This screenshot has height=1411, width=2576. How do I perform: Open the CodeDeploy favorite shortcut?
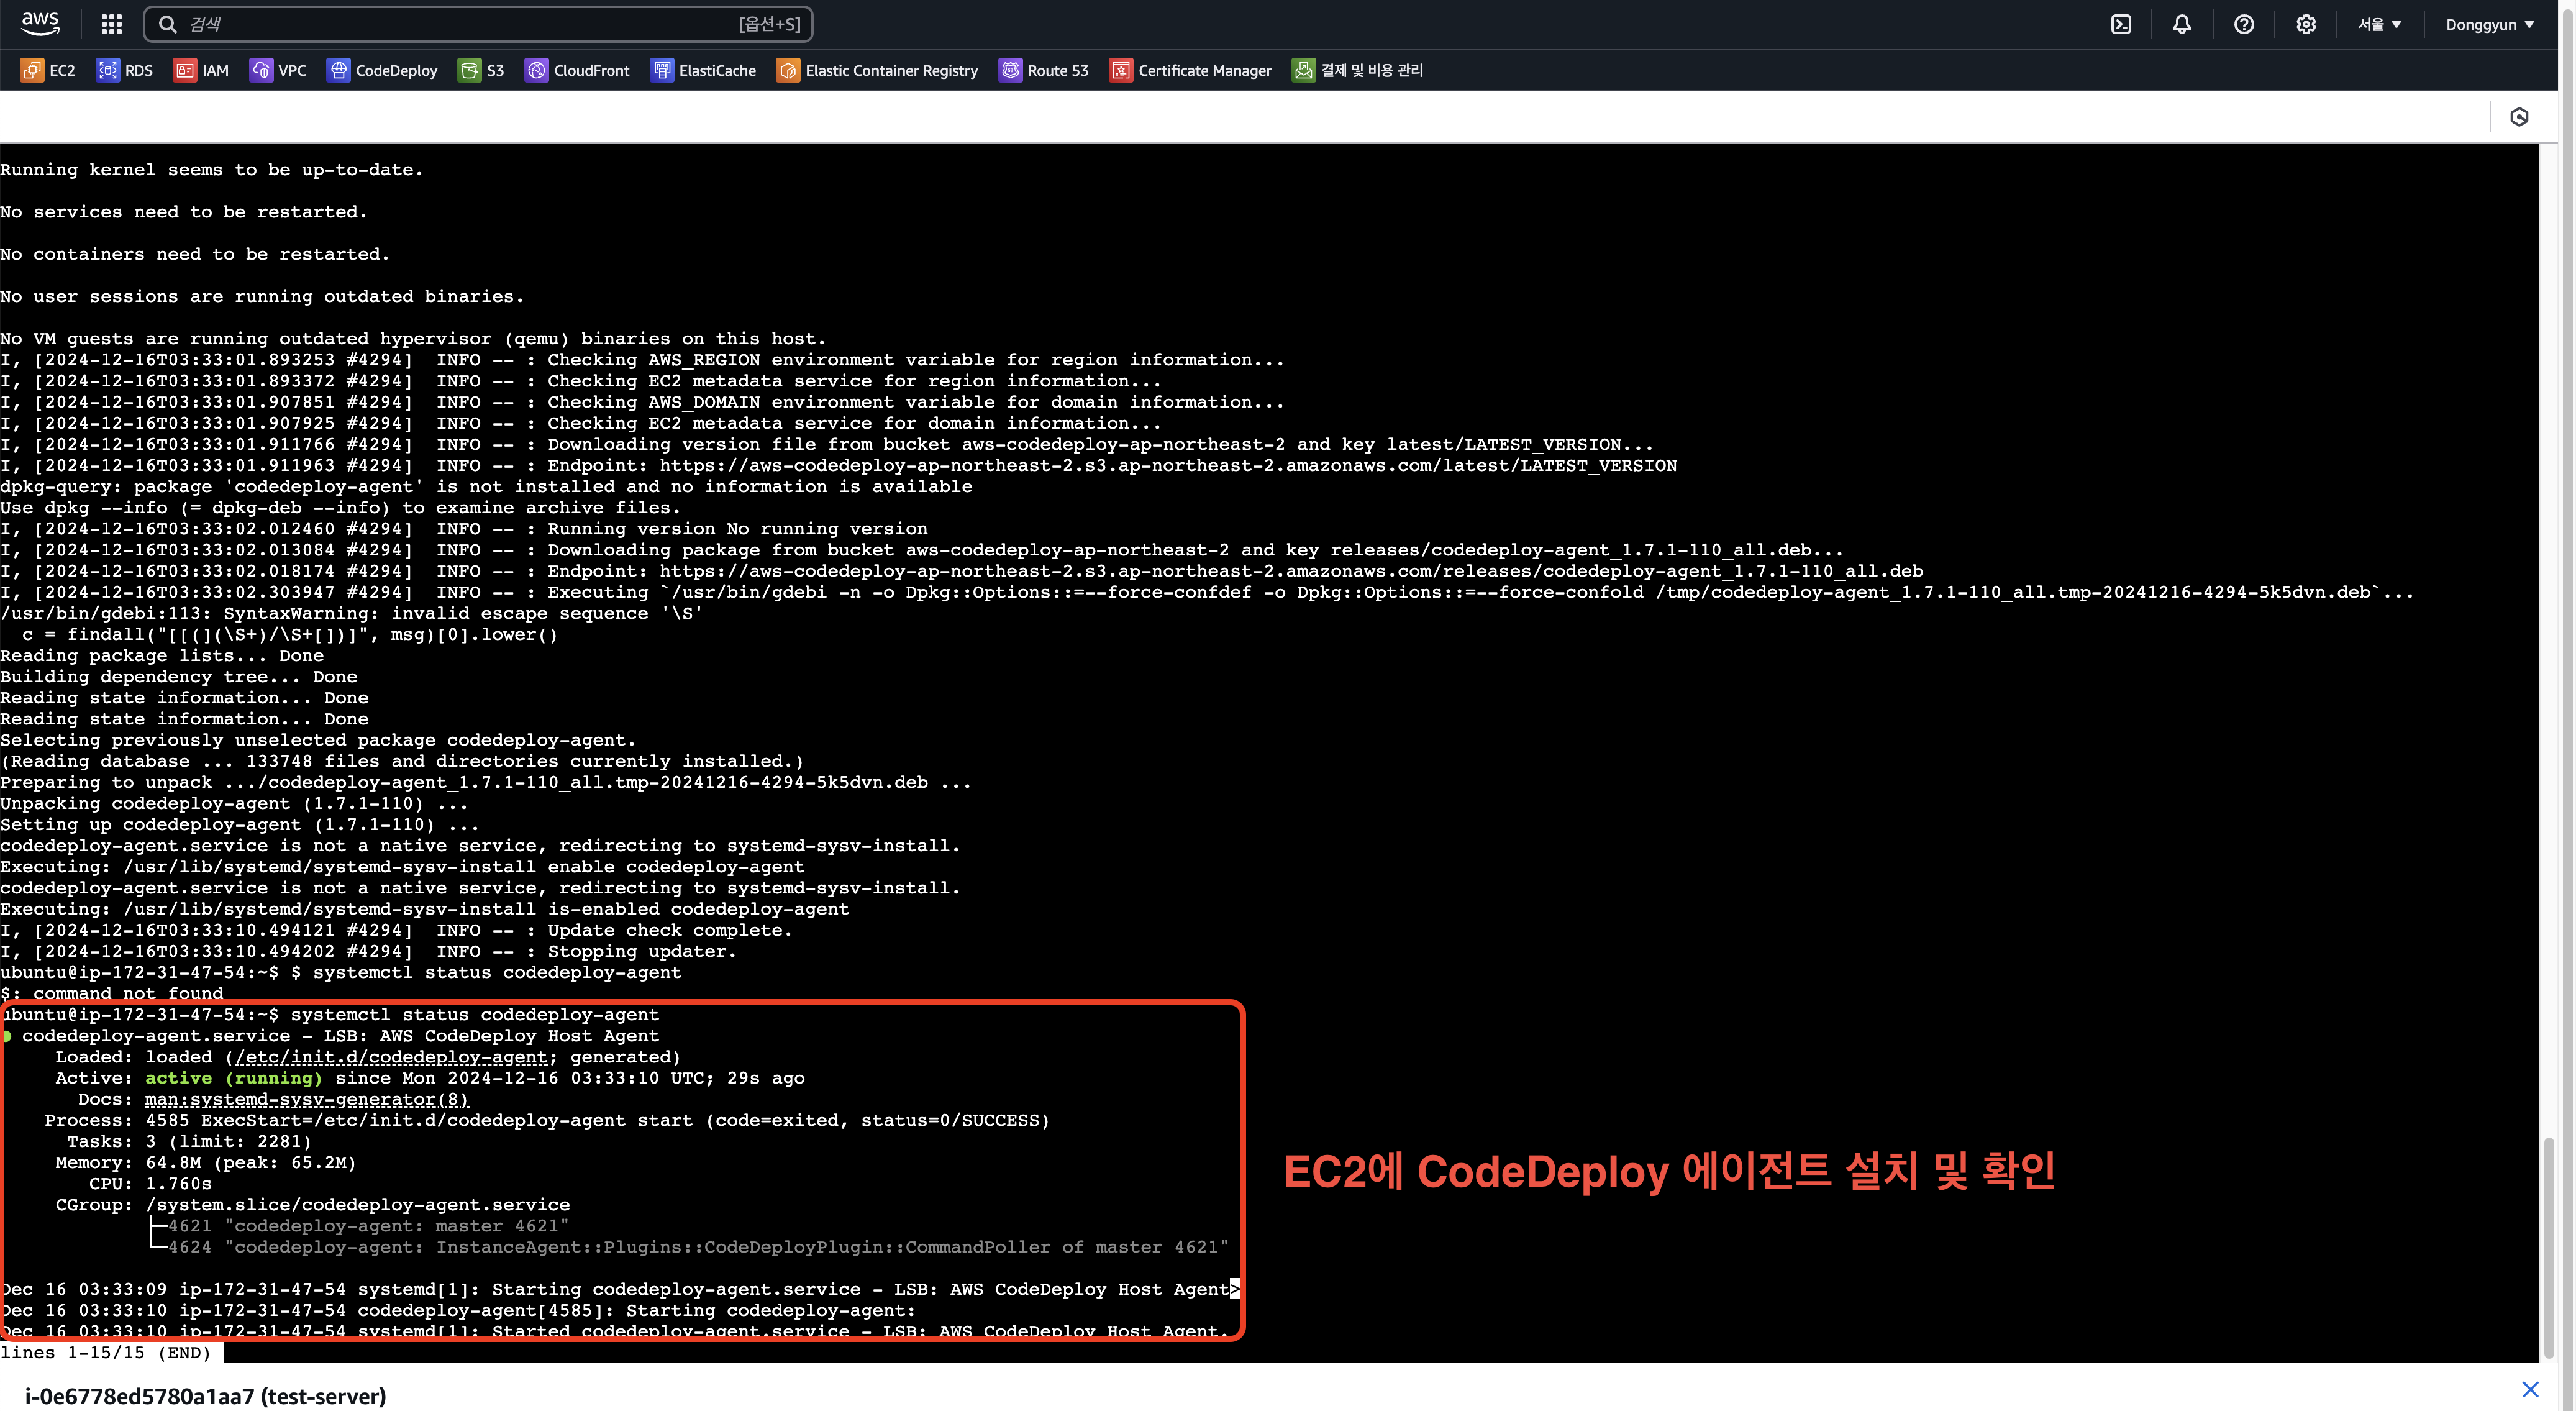click(382, 70)
